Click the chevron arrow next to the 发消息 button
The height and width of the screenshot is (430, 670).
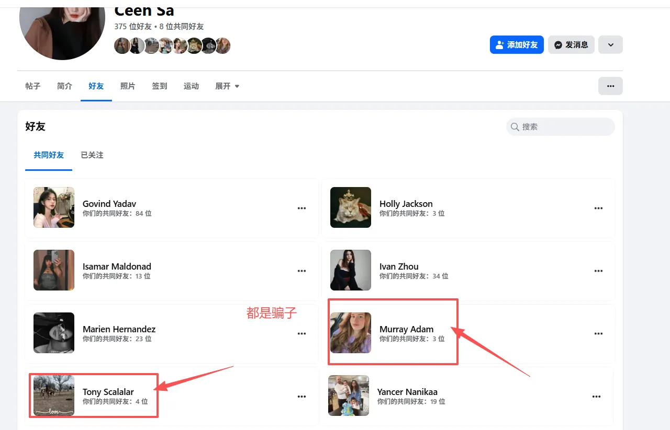tap(610, 44)
